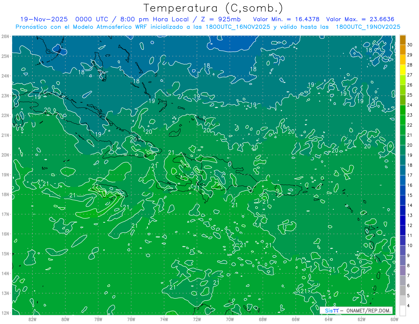Click the 68W longitude axis label
Screen dimensions: 419x324
[263, 319]
